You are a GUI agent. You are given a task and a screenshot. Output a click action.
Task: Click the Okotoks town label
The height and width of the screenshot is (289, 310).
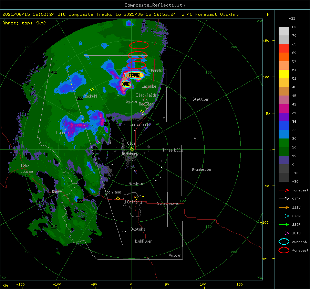point(138,229)
